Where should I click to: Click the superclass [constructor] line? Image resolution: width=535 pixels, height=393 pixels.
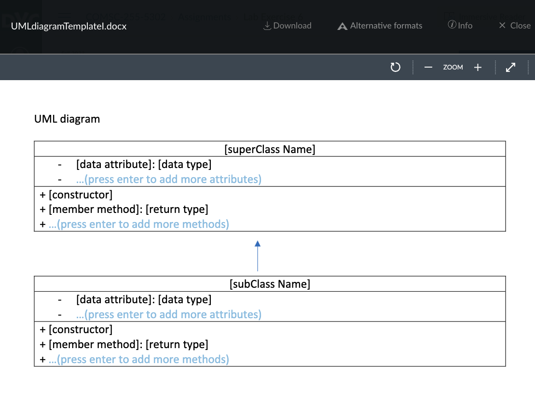tap(80, 195)
